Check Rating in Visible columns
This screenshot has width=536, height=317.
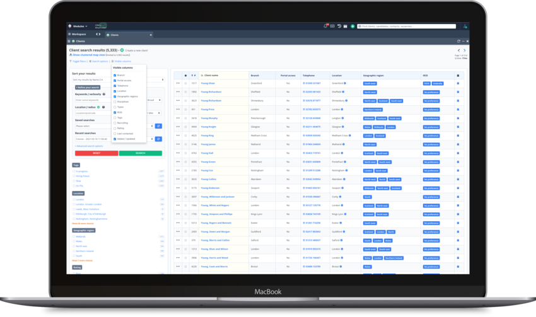[115, 129]
